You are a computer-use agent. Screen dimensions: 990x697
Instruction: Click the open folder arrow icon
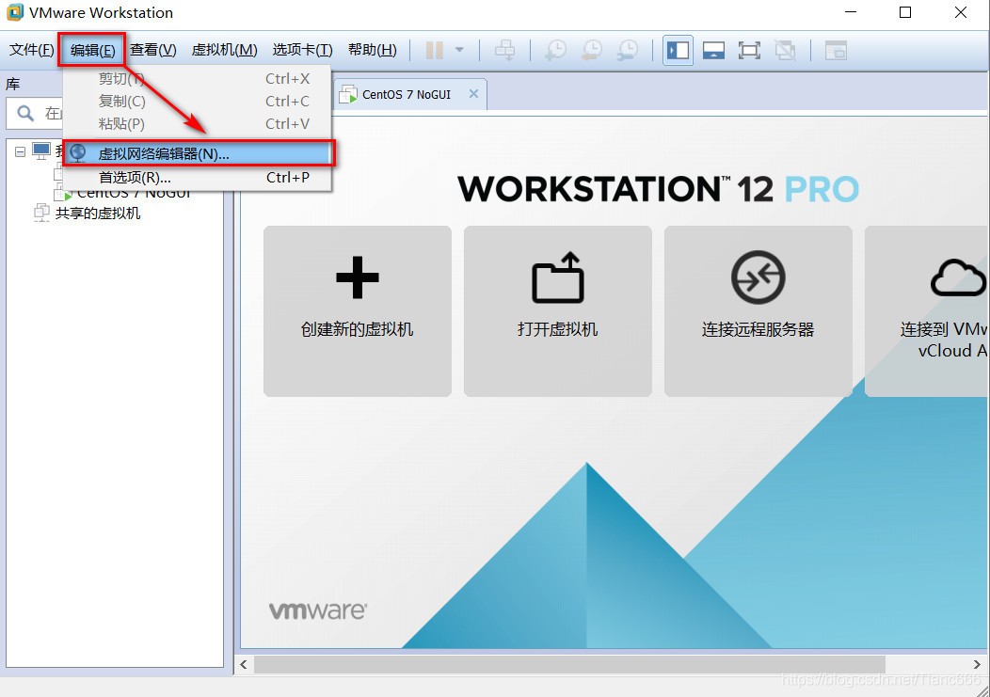(558, 277)
